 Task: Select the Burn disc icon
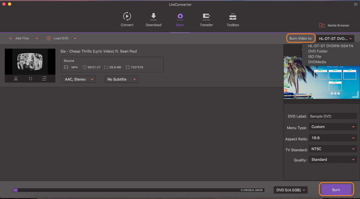pos(180,16)
